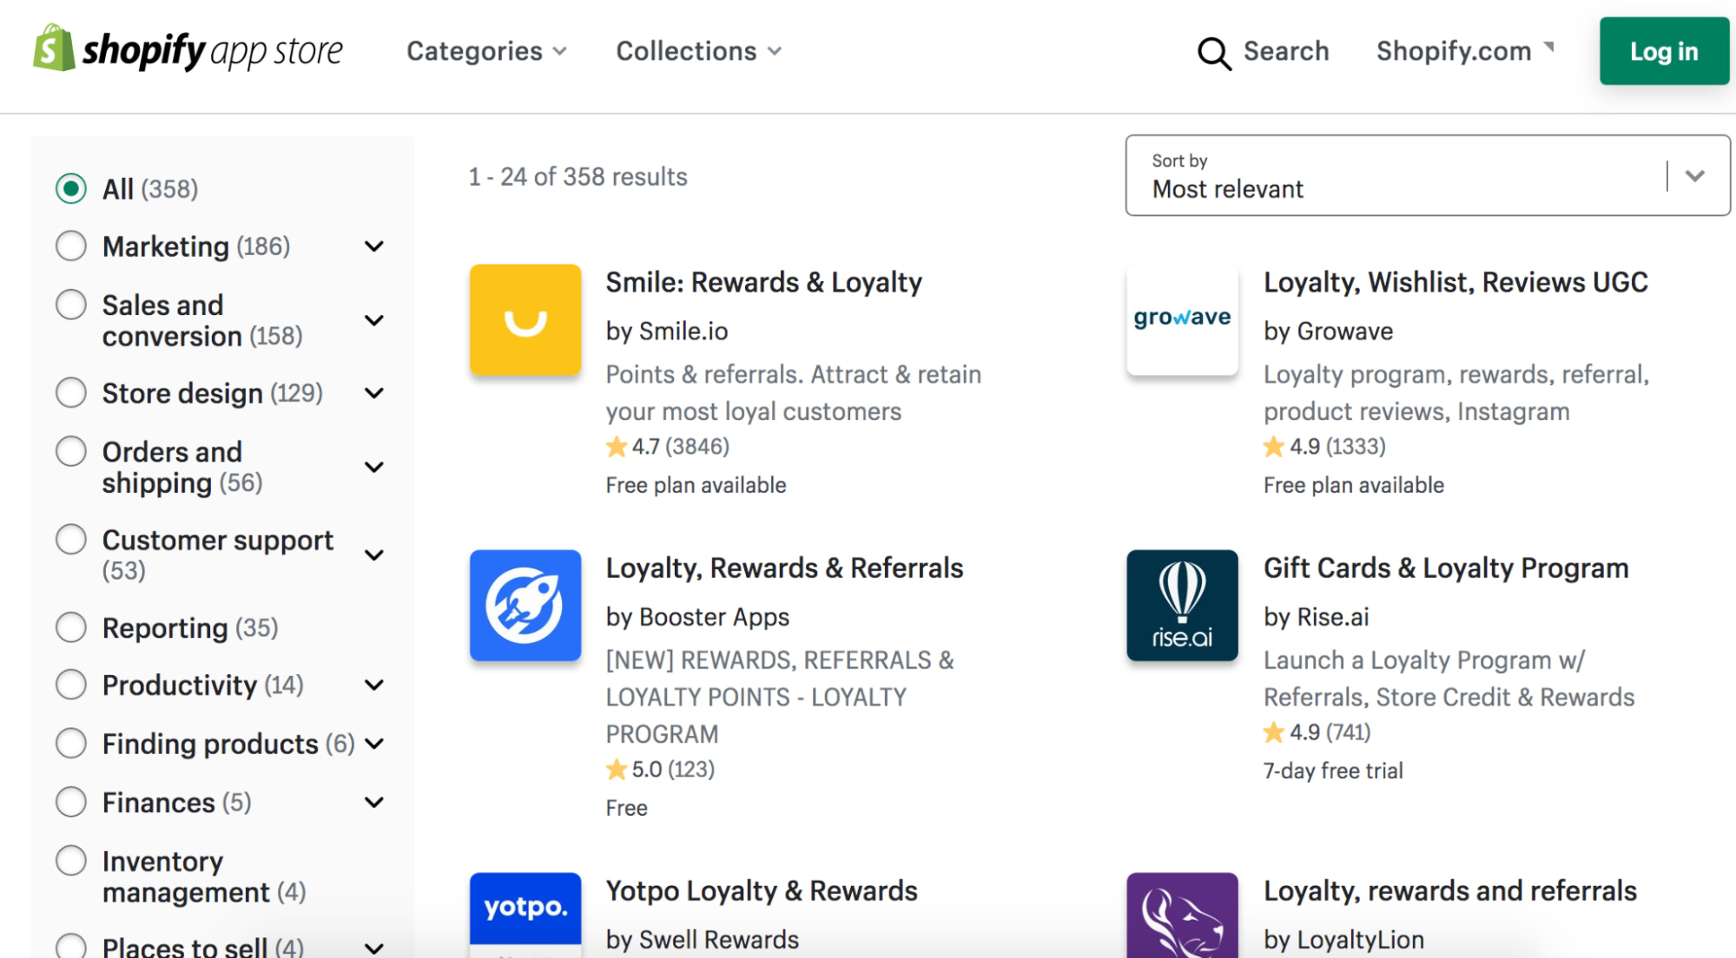Screen dimensions: 1736x958
Task: Expand the Sales and conversion subcategories
Action: (x=374, y=320)
